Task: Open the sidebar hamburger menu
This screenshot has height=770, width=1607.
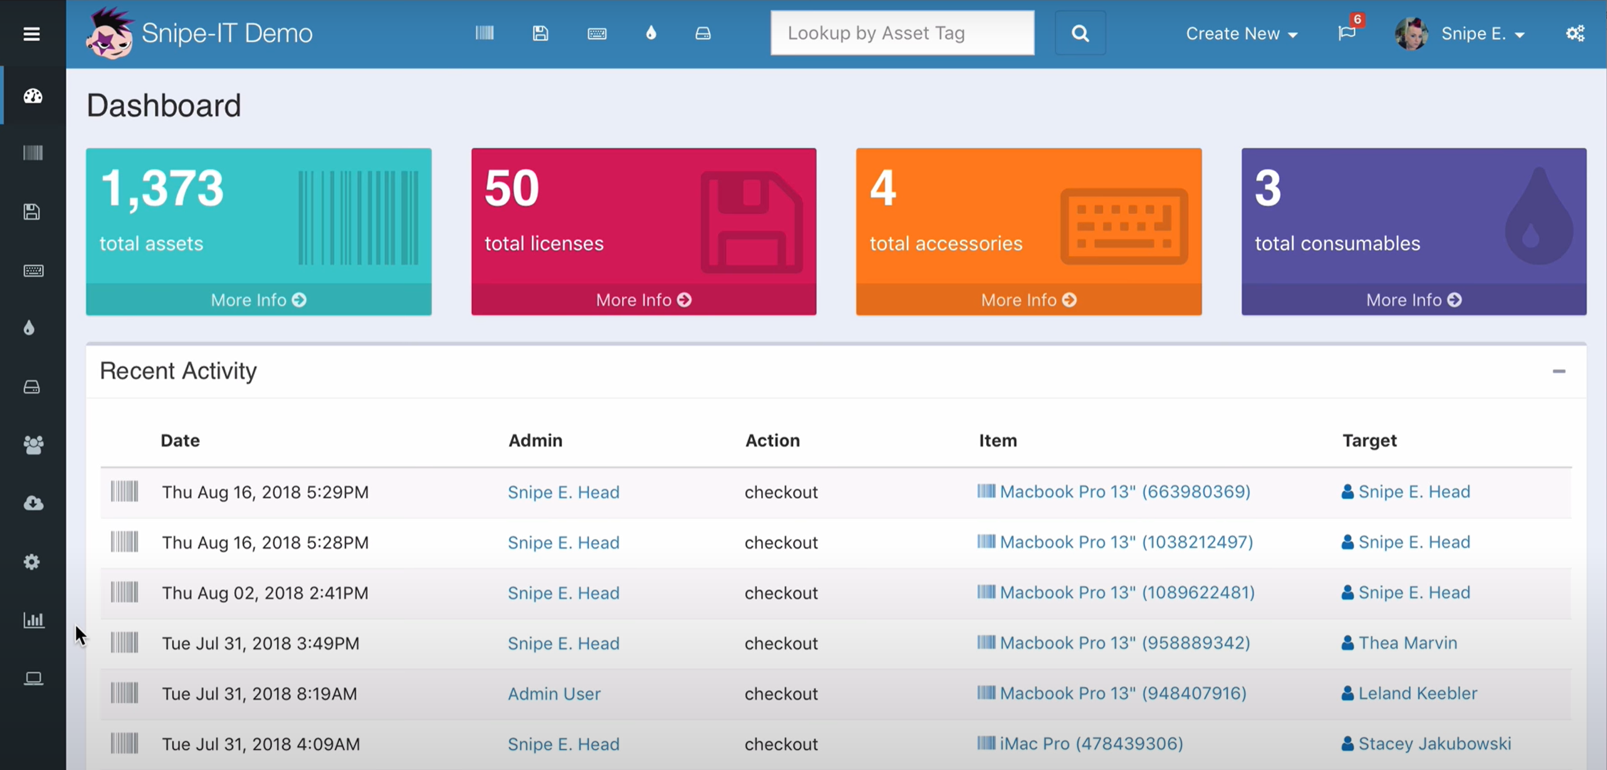Action: [x=32, y=33]
